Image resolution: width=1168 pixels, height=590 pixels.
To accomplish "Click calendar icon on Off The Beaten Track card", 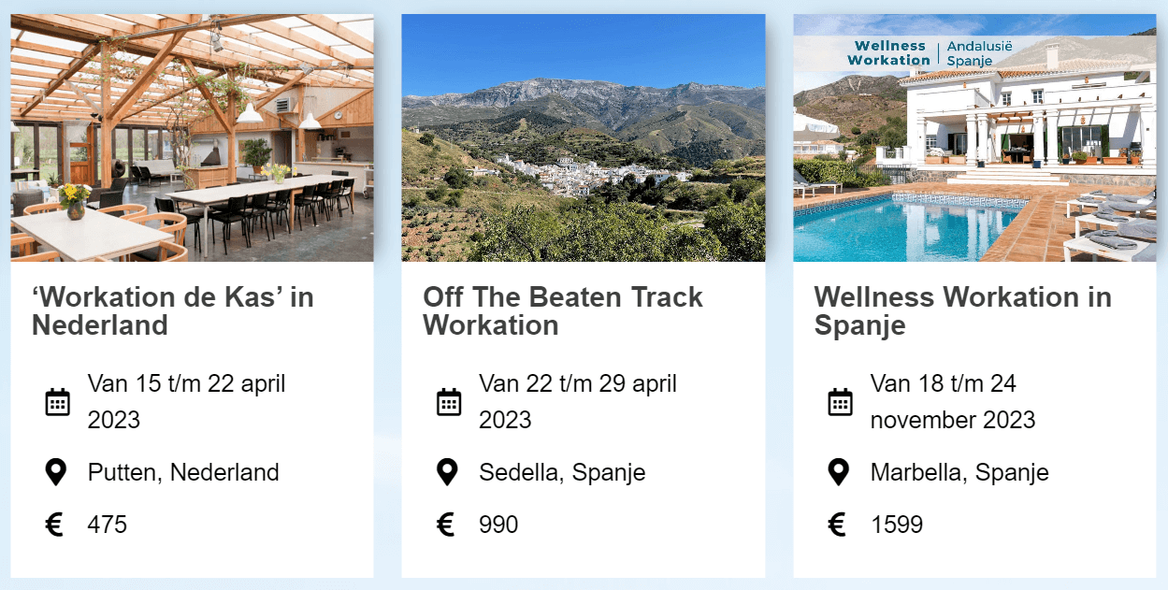I will click(x=449, y=402).
